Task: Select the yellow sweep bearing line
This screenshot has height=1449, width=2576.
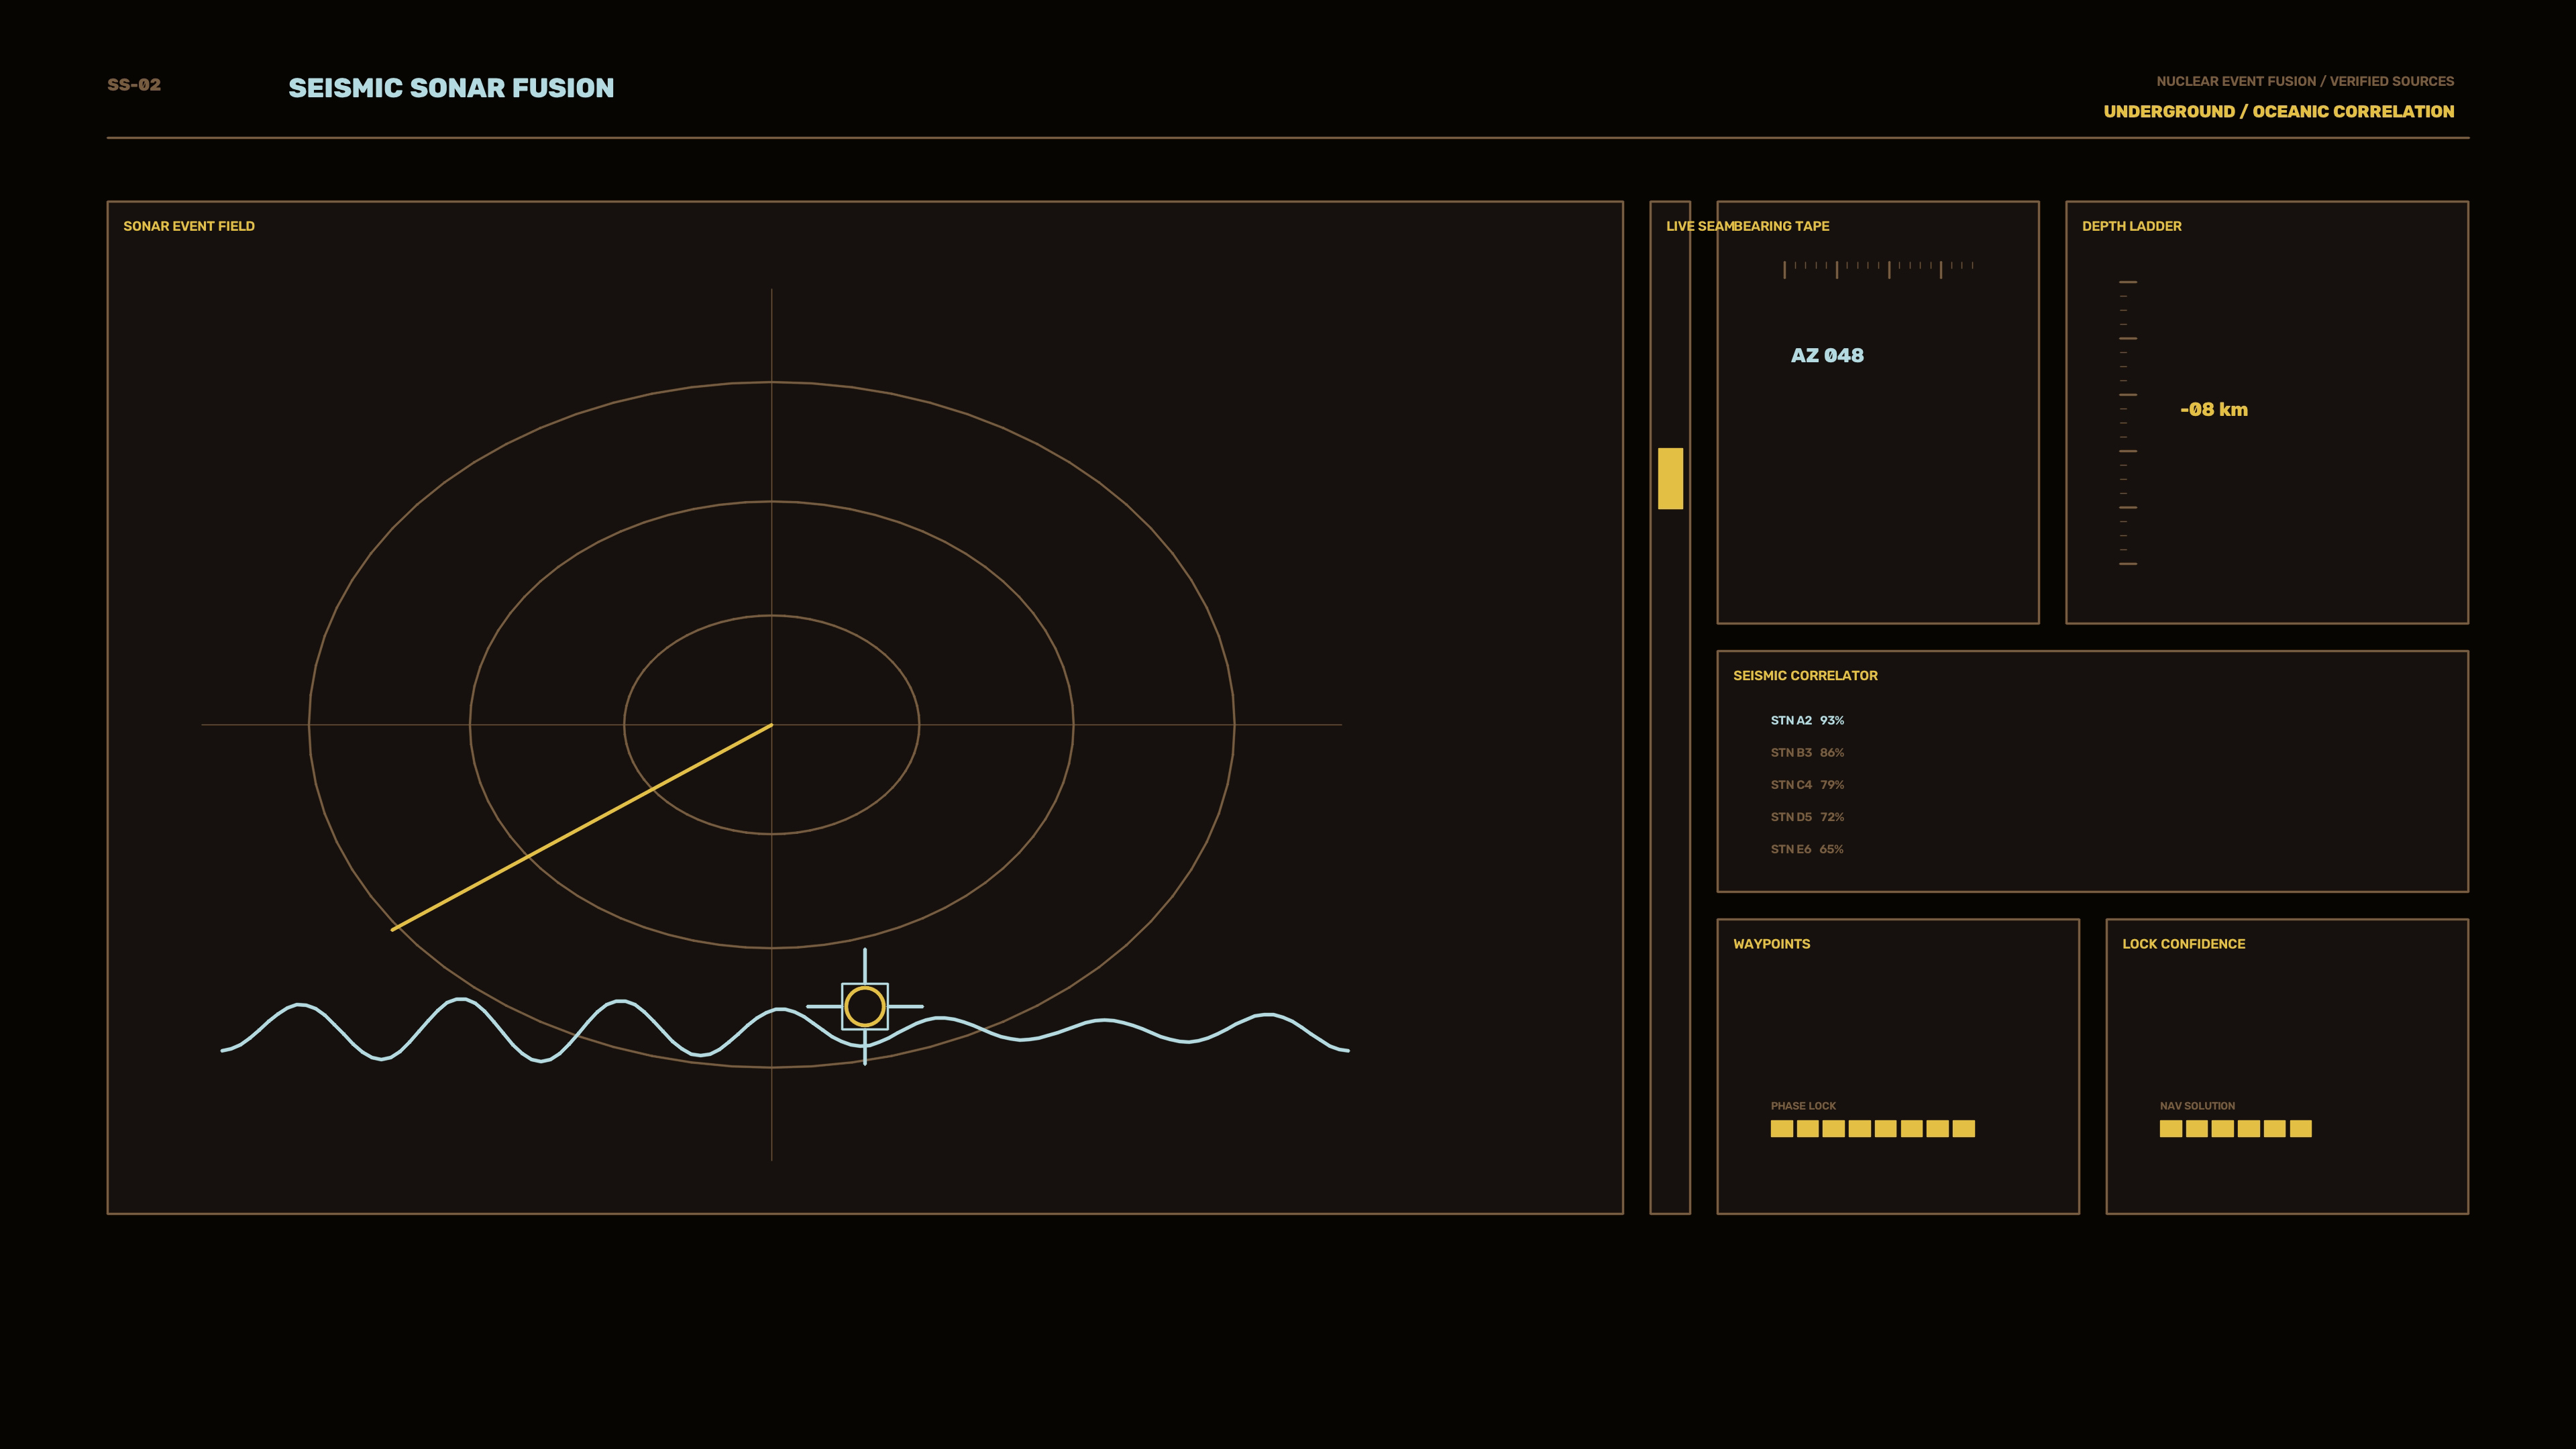Action: click(x=581, y=827)
